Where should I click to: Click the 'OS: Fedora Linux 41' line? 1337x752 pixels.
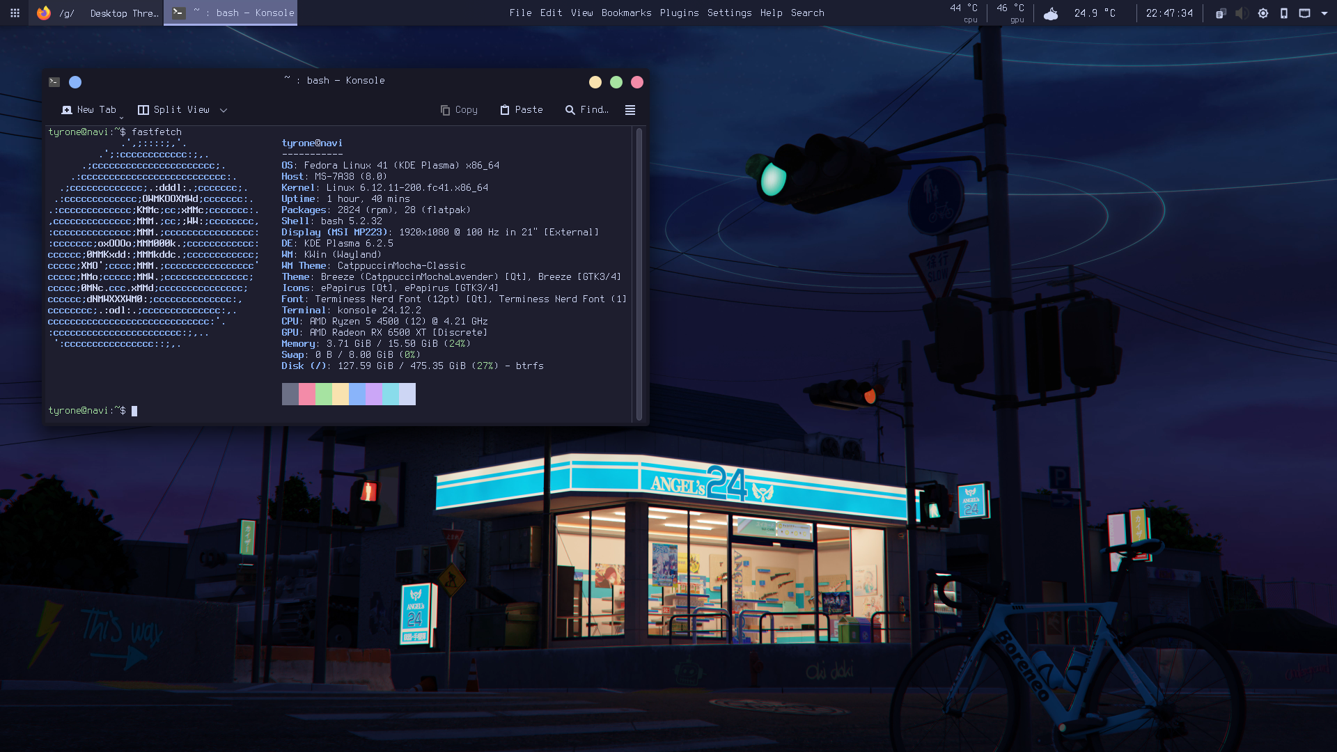391,166
